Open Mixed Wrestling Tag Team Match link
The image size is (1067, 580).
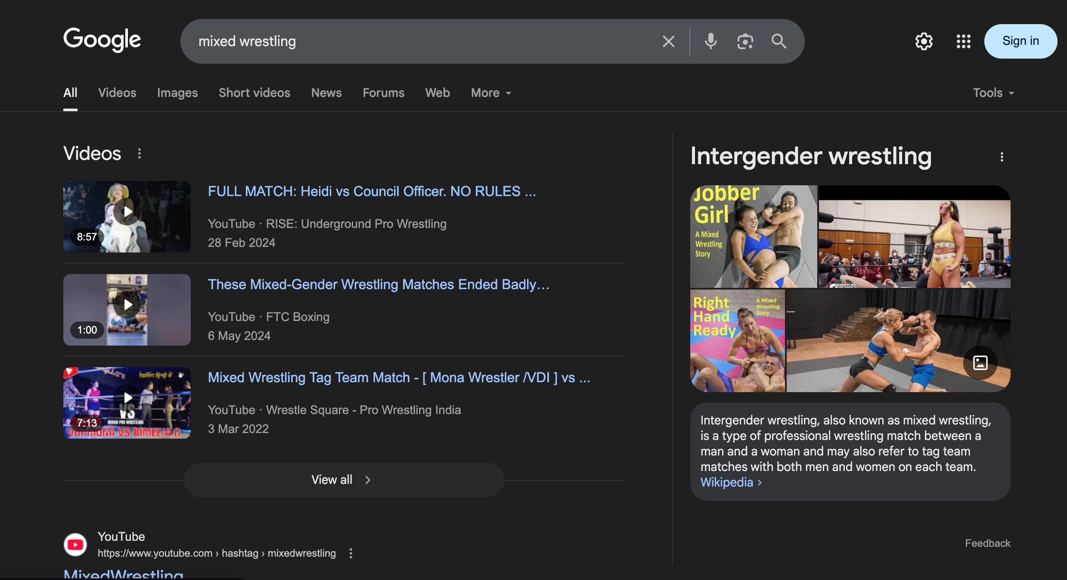pyautogui.click(x=399, y=377)
